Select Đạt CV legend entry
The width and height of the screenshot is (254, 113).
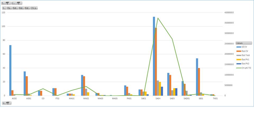point(245,51)
